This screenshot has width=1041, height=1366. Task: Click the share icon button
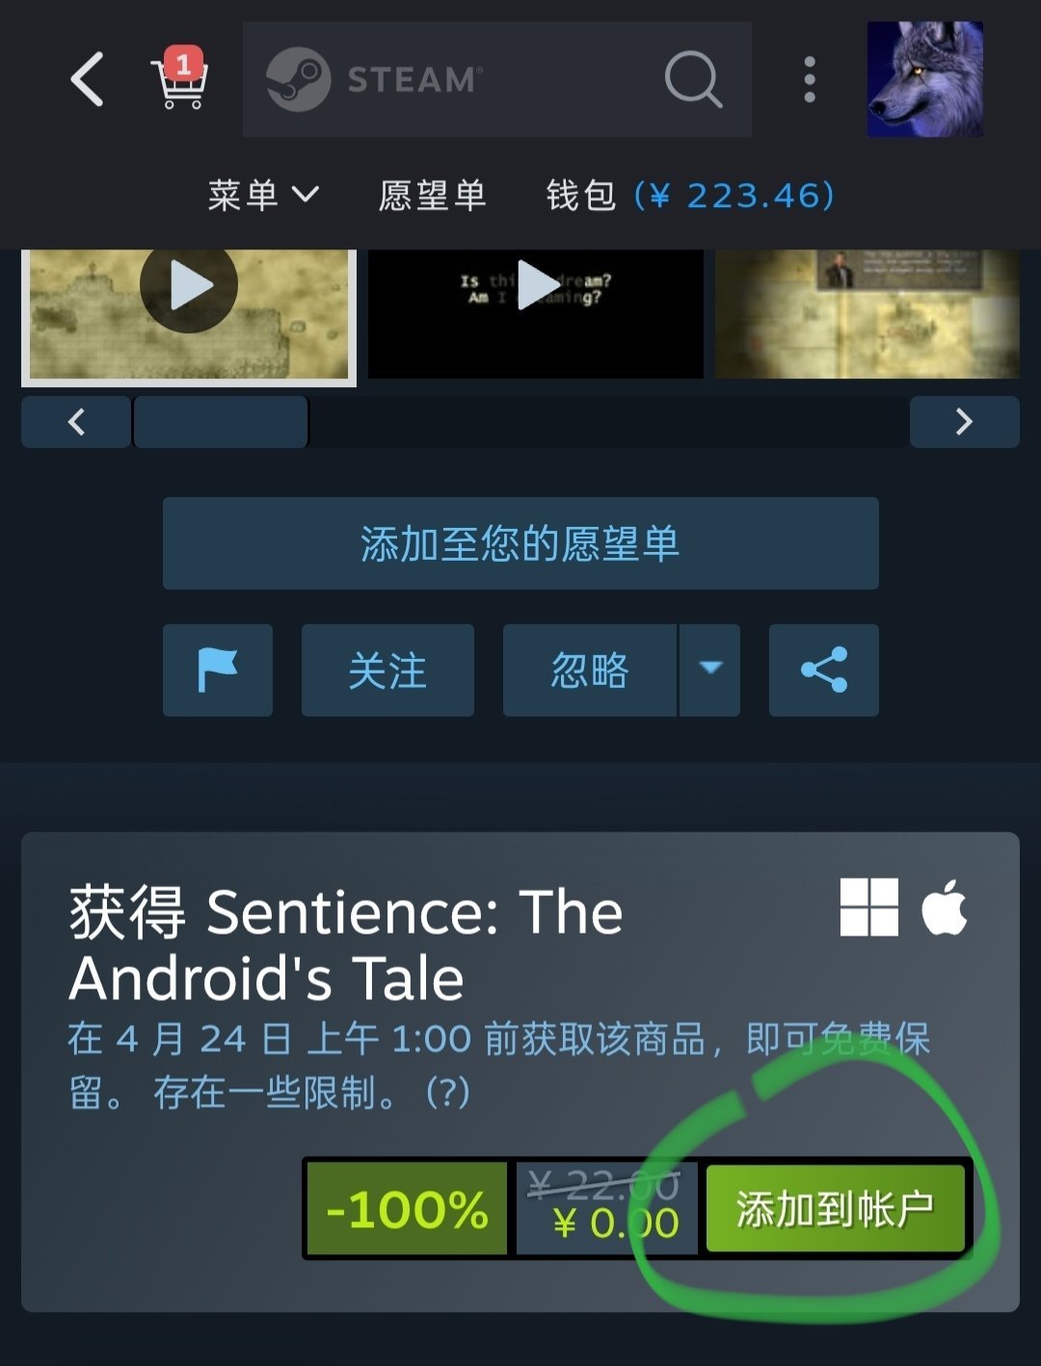click(824, 670)
